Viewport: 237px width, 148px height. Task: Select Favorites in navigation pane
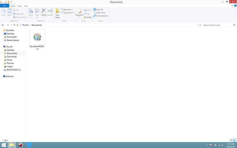pyautogui.click(x=10, y=30)
